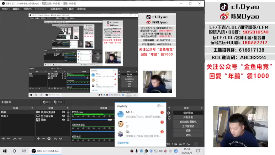Open the 视图(V) menu

[x=27, y=9]
